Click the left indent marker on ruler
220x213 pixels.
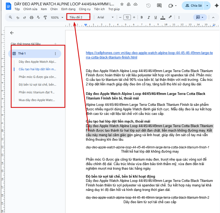pyautogui.click(x=86, y=26)
